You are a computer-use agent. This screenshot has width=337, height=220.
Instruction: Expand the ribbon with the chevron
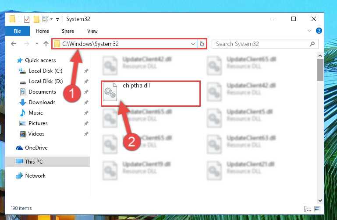309,31
